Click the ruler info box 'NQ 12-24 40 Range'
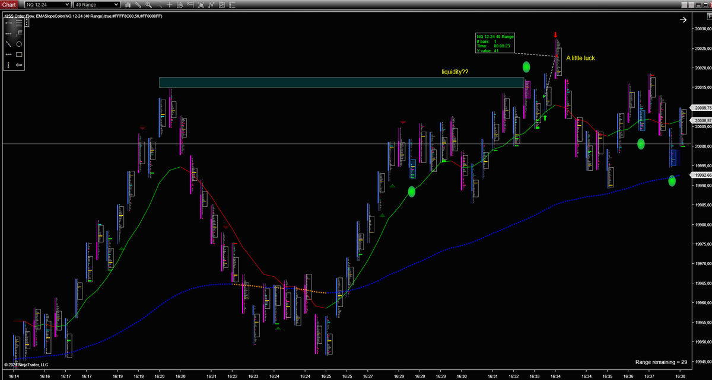Screen dimensions: 712x380 (x=495, y=43)
